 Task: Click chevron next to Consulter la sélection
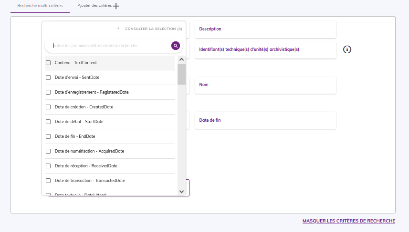click(118, 29)
